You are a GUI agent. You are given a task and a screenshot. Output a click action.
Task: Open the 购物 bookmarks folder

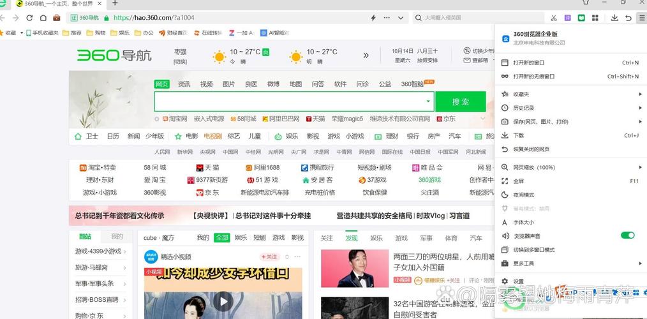pos(96,33)
